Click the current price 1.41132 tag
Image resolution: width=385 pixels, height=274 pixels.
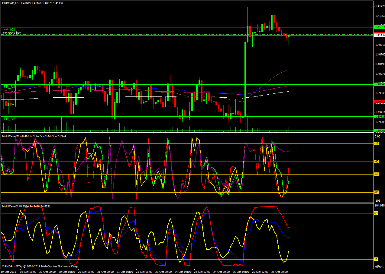[379, 35]
